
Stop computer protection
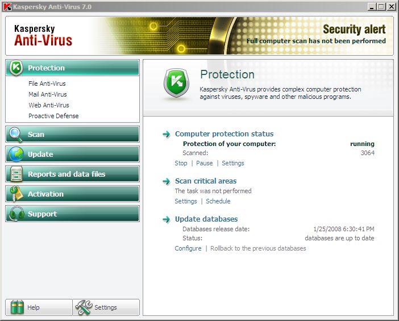point(181,163)
